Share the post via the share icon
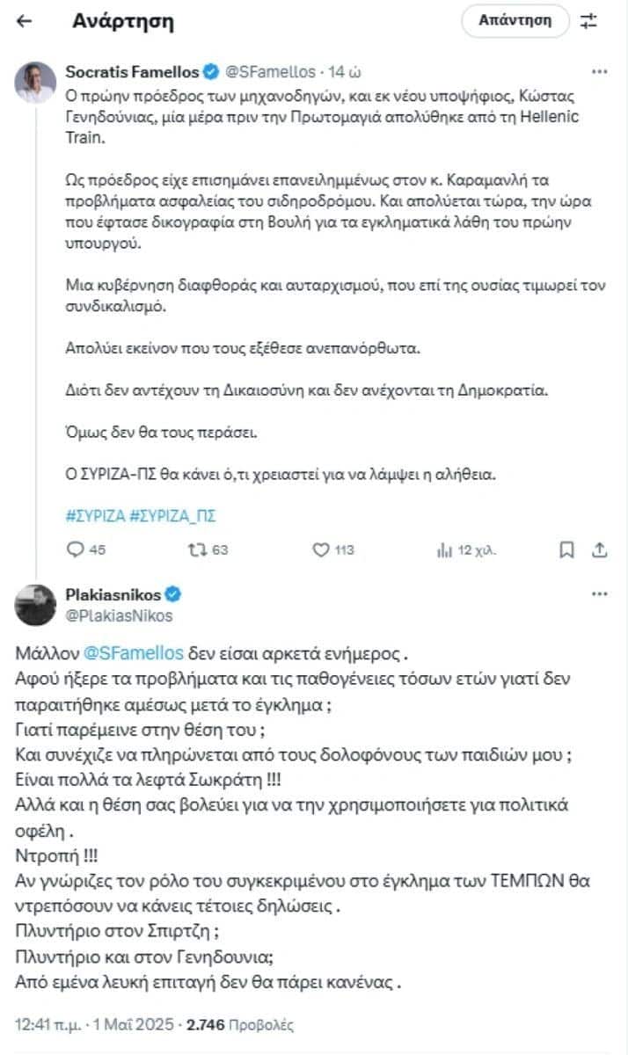628x1055 pixels. (602, 549)
